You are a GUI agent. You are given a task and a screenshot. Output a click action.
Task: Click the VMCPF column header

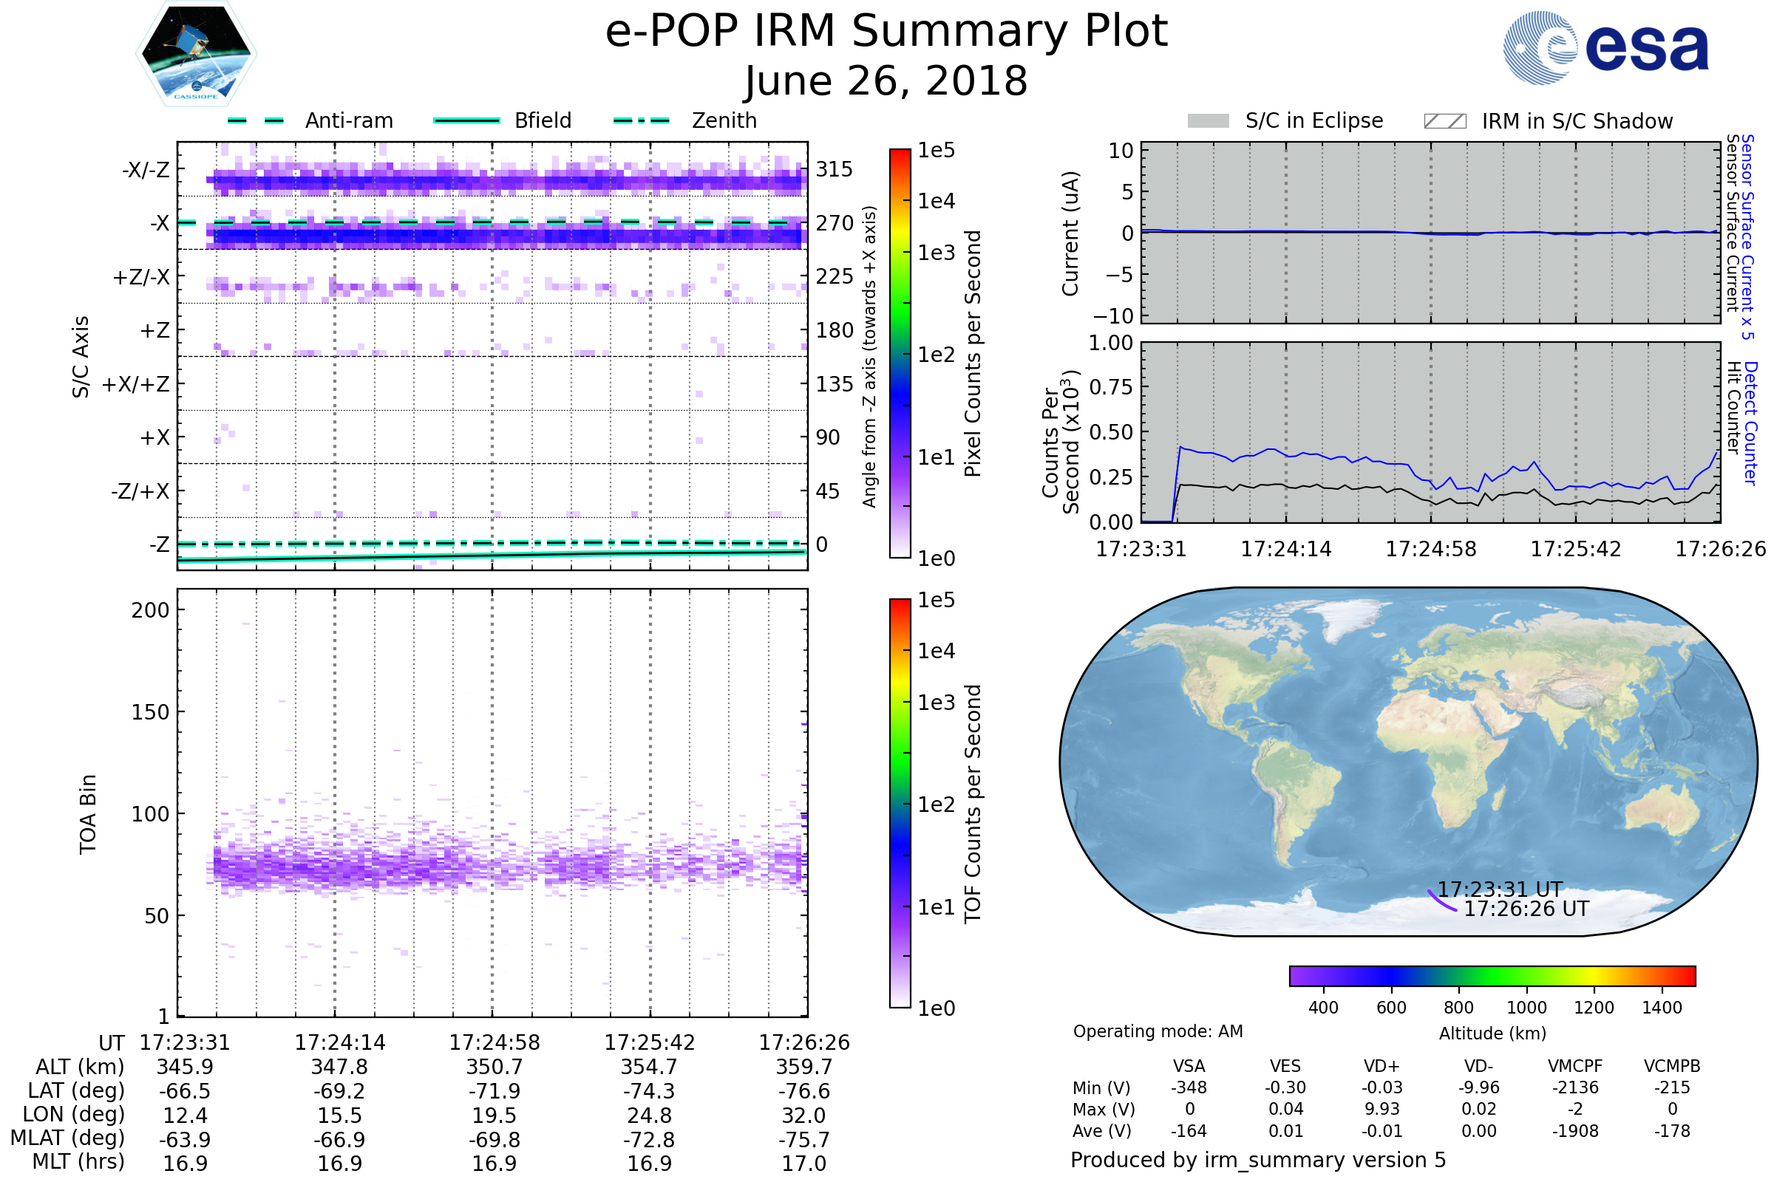(x=1575, y=1066)
